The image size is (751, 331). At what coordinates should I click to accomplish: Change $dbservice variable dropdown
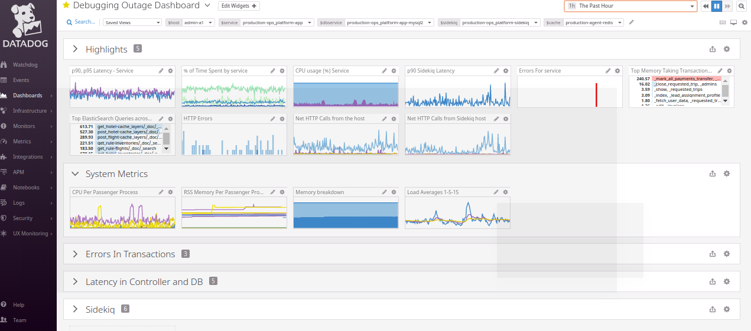pos(389,22)
